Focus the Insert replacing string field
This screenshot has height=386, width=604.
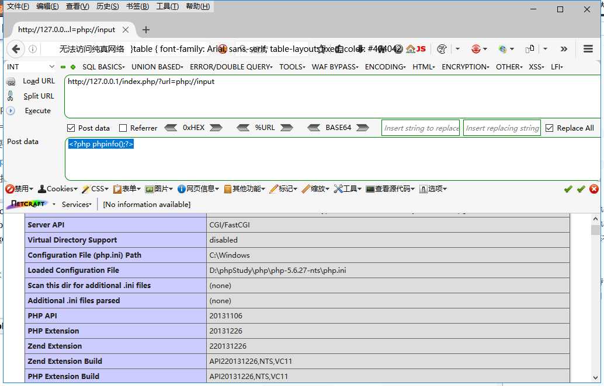502,128
